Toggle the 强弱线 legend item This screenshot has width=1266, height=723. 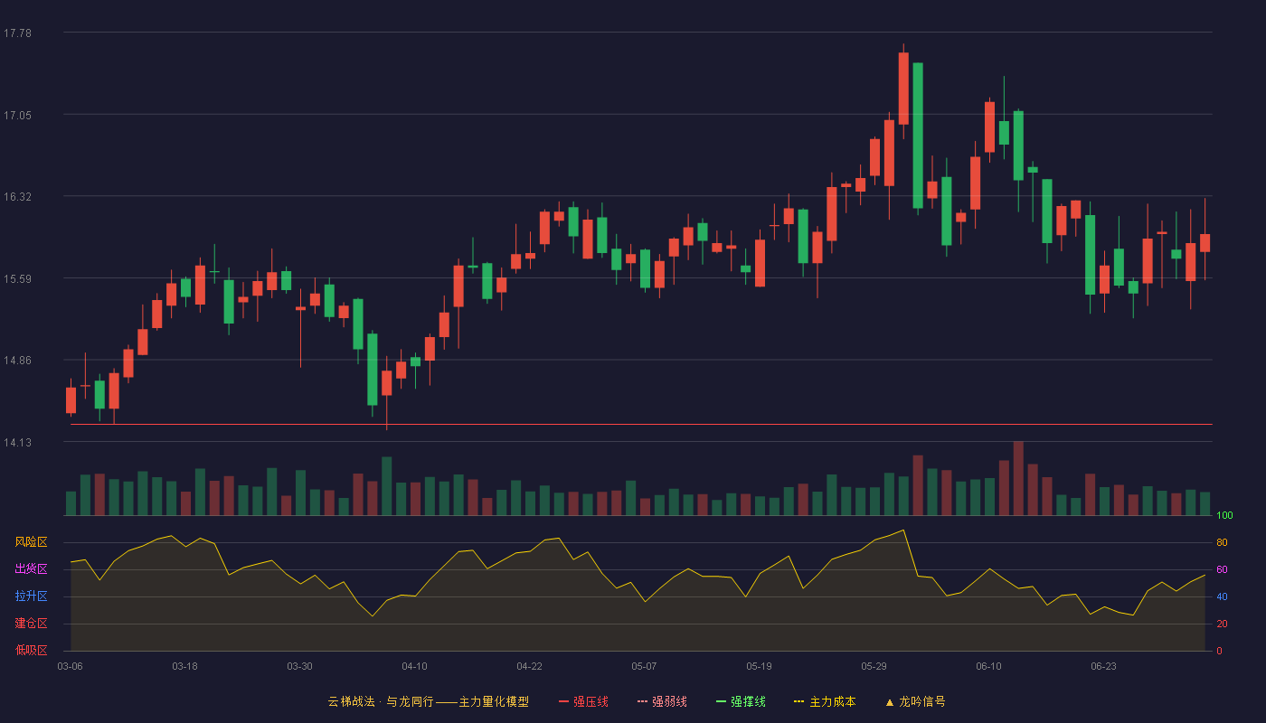[662, 701]
